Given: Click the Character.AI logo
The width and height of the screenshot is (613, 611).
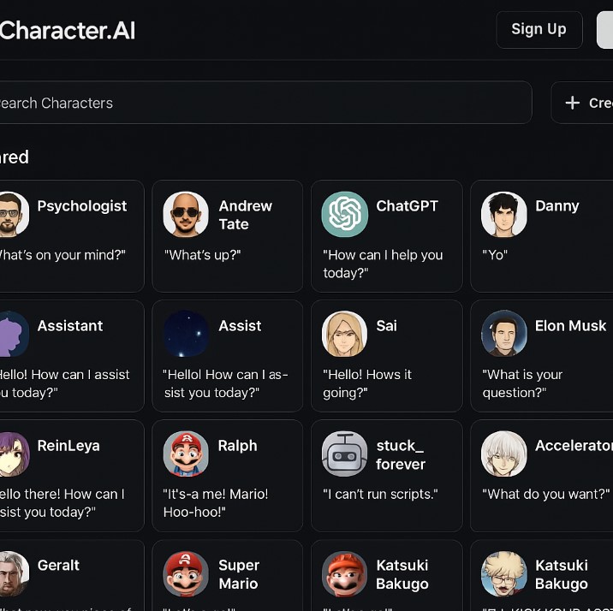Looking at the screenshot, I should click(x=68, y=31).
